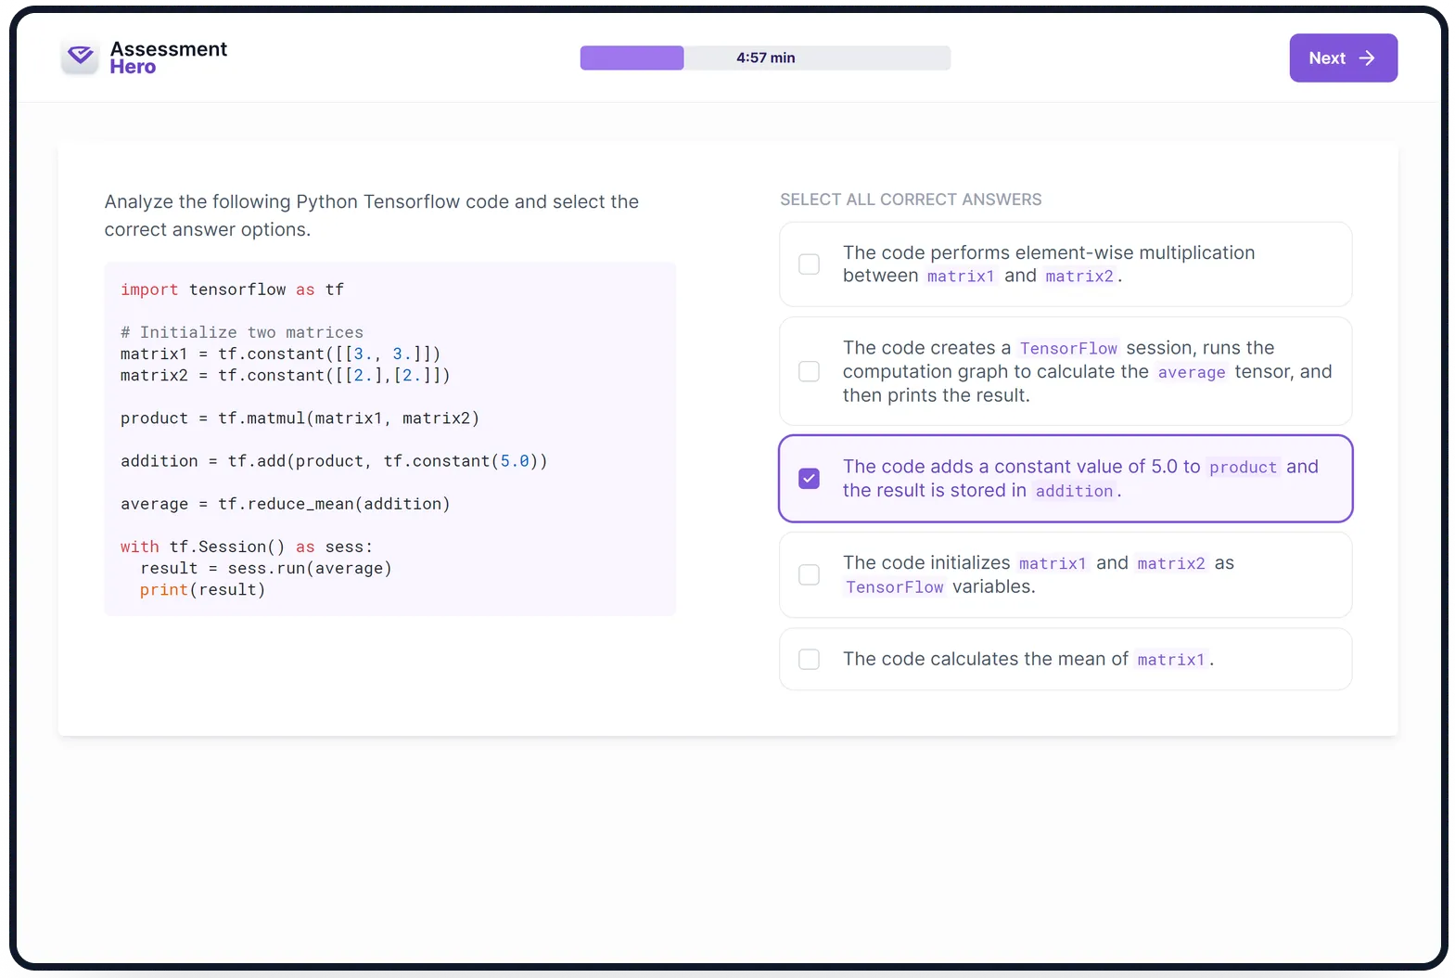
Task: Click the Next button label
Action: [x=1327, y=58]
